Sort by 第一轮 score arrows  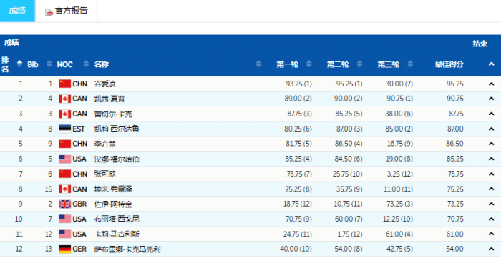(x=308, y=64)
